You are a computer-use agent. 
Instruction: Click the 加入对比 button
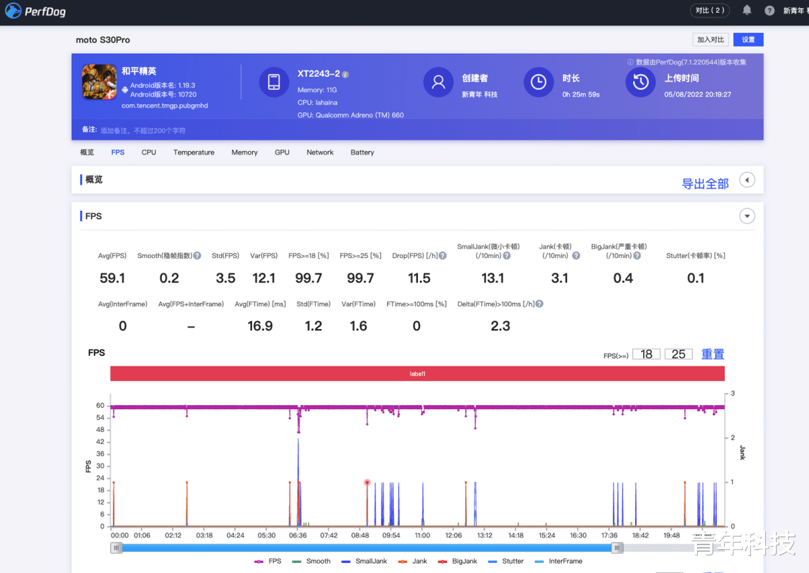coord(711,40)
